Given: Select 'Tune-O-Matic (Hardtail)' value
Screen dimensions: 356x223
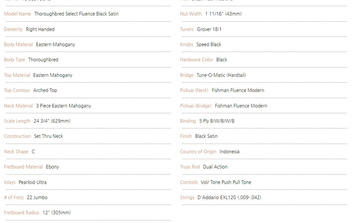Looking at the screenshot, I should click(x=222, y=75).
